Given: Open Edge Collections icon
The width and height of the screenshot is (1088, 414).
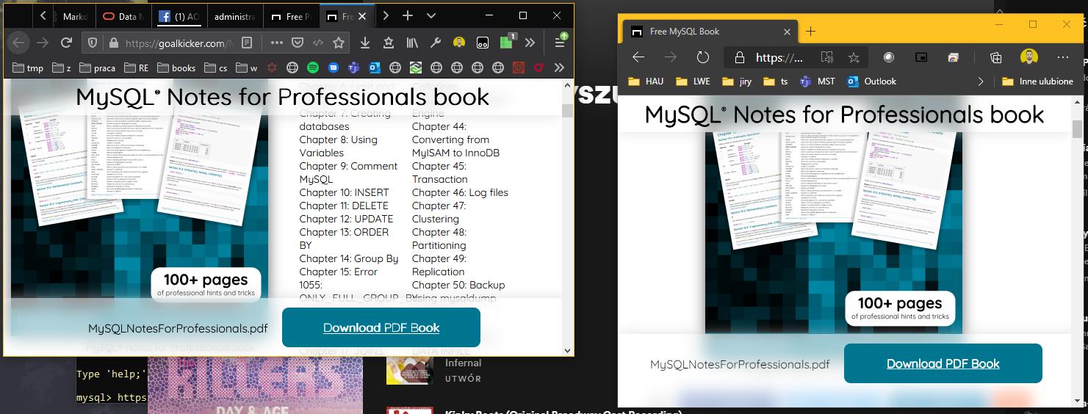Looking at the screenshot, I should (996, 57).
